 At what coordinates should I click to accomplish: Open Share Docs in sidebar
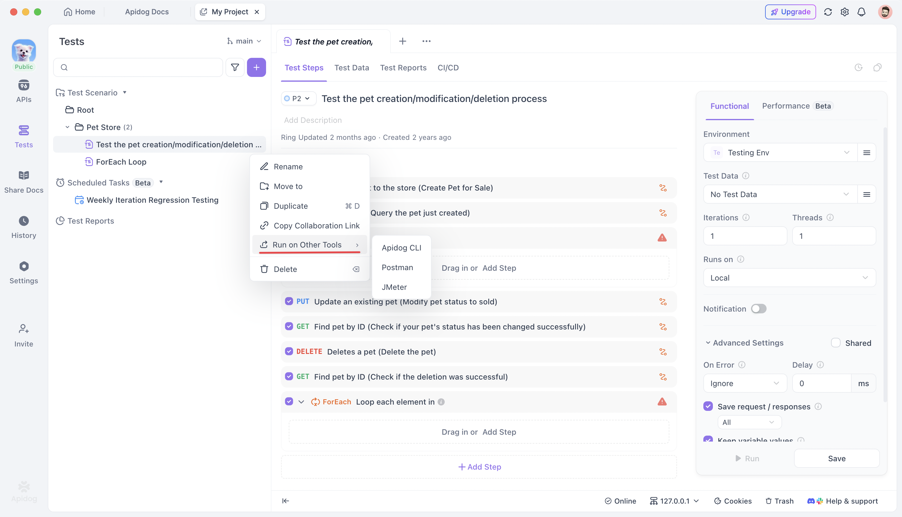pyautogui.click(x=24, y=182)
